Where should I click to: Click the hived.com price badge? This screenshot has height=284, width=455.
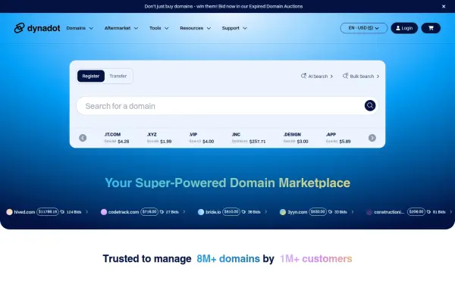pos(48,212)
